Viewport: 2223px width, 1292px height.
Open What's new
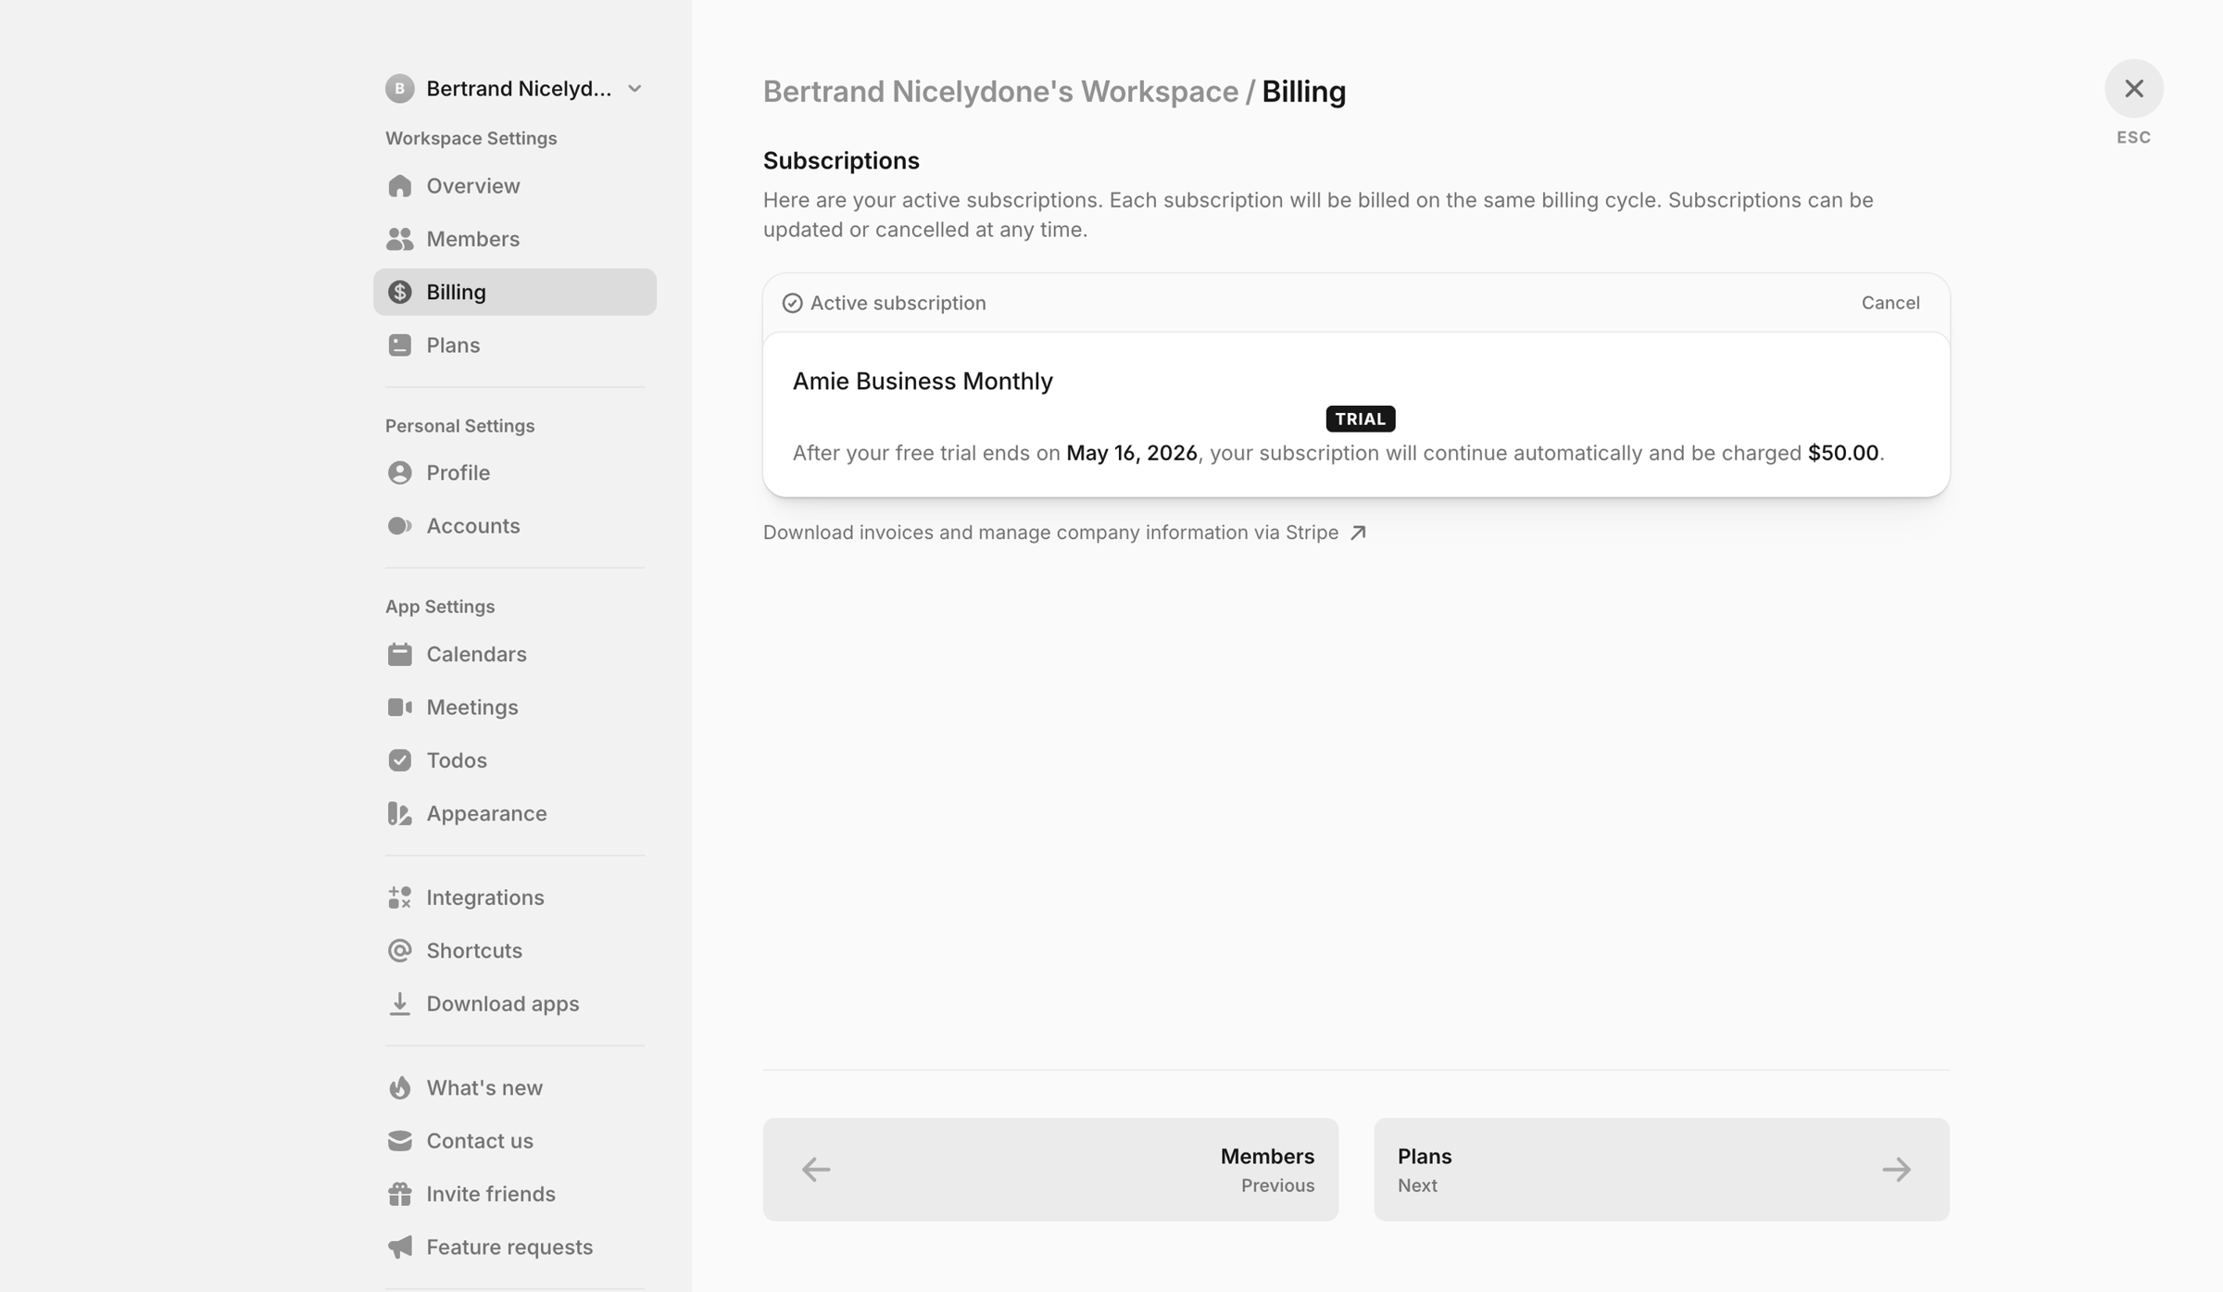click(514, 1087)
